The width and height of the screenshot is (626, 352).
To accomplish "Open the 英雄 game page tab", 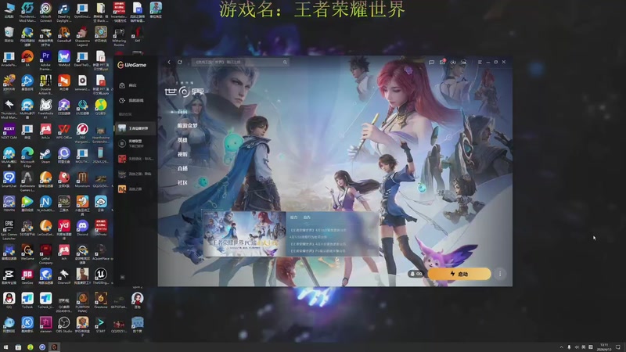I will tap(182, 140).
